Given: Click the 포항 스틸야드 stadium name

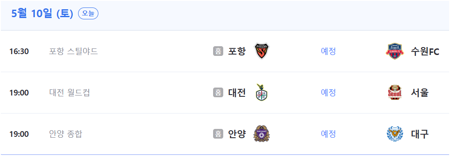Looking at the screenshot, I should [74, 51].
